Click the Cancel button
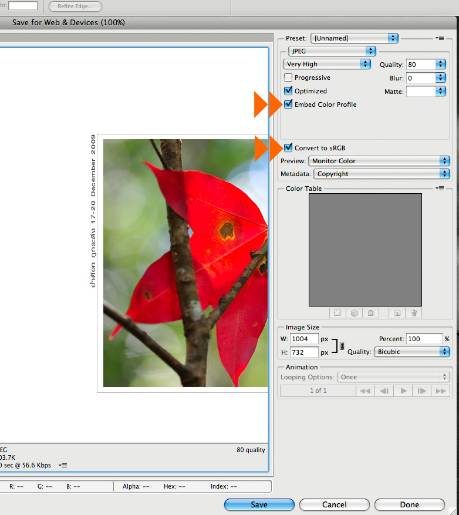 pyautogui.click(x=334, y=504)
